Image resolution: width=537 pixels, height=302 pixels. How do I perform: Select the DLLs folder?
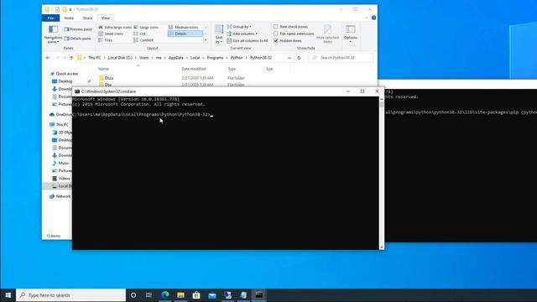tap(109, 78)
